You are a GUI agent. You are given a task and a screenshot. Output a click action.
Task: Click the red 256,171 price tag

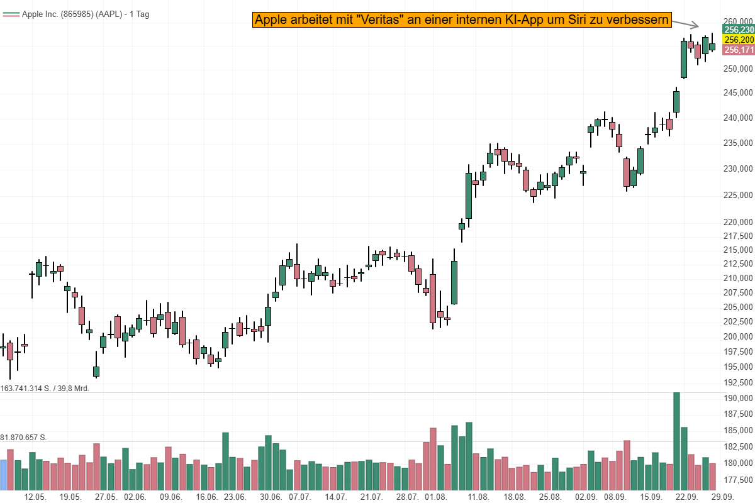(739, 50)
